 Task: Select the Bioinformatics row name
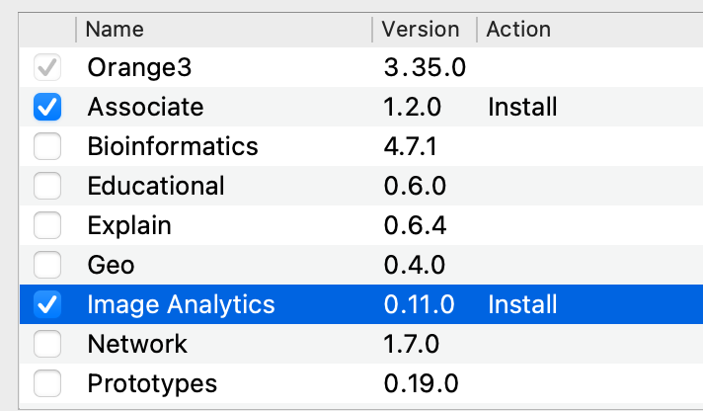click(x=173, y=146)
